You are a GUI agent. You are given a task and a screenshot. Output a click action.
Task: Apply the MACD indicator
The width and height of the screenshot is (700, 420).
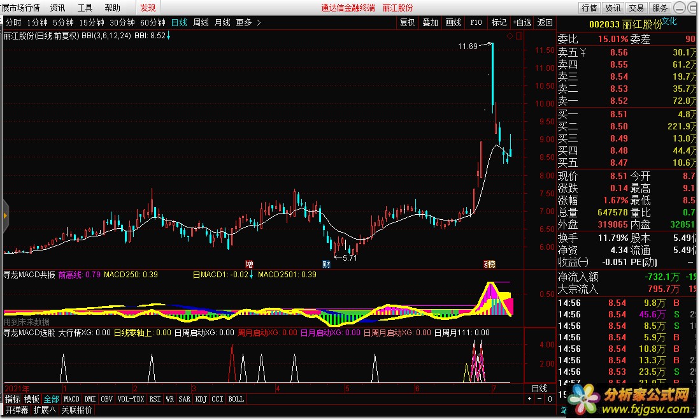pyautogui.click(x=71, y=399)
